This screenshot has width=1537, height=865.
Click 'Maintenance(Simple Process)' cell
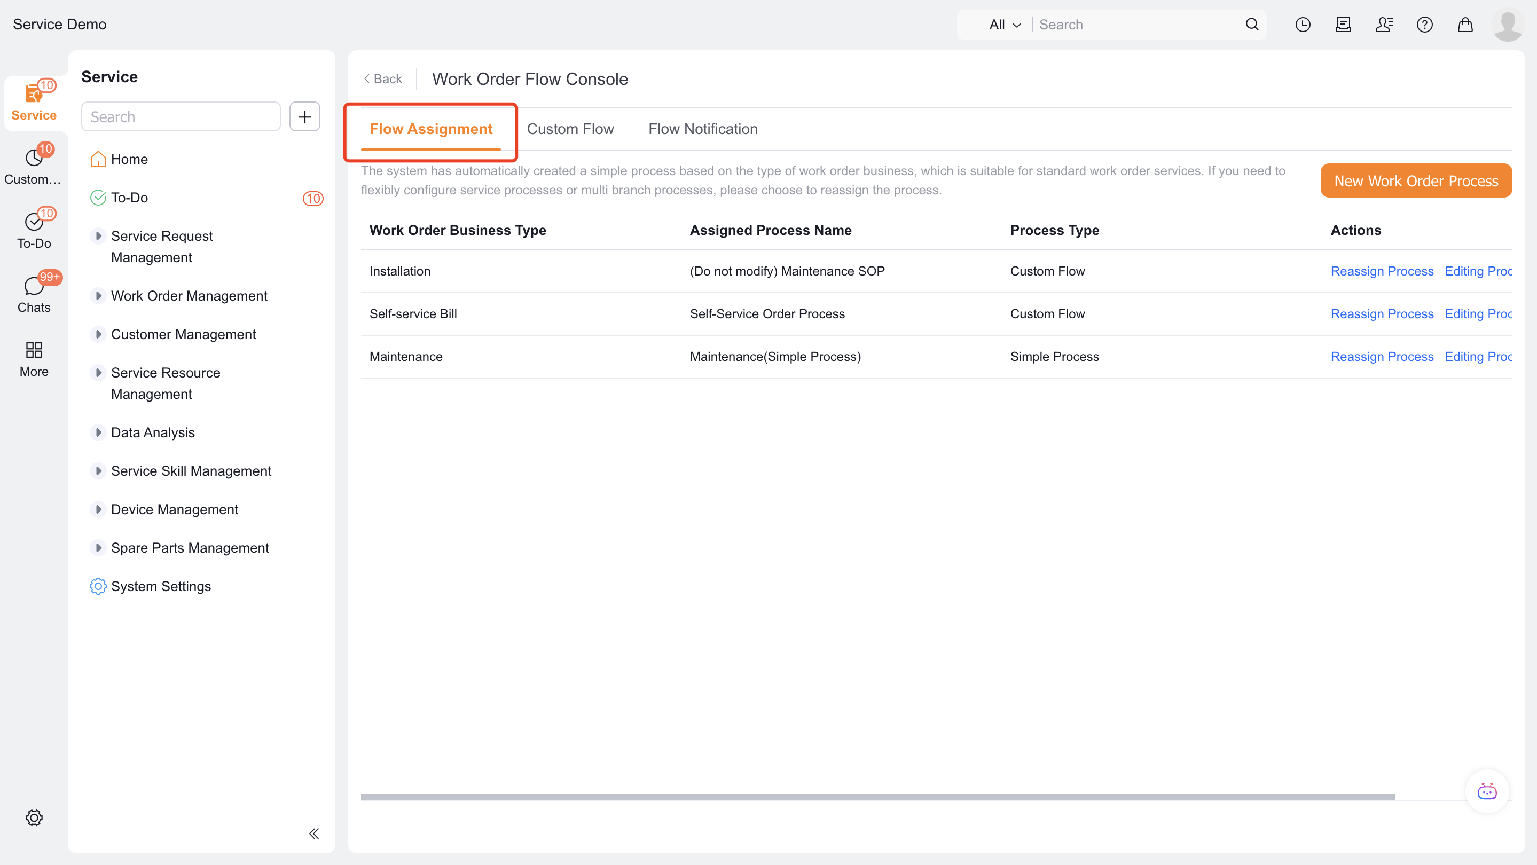pos(775,356)
